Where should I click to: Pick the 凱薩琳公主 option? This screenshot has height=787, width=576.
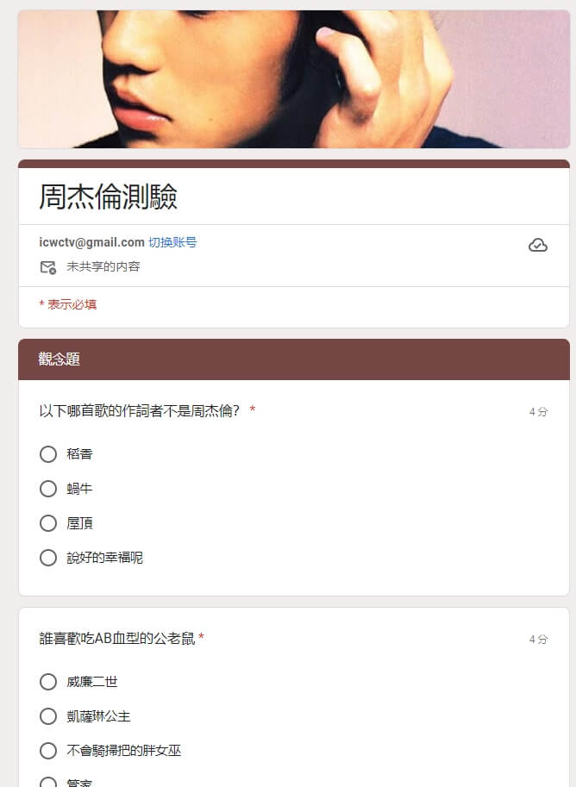[48, 716]
